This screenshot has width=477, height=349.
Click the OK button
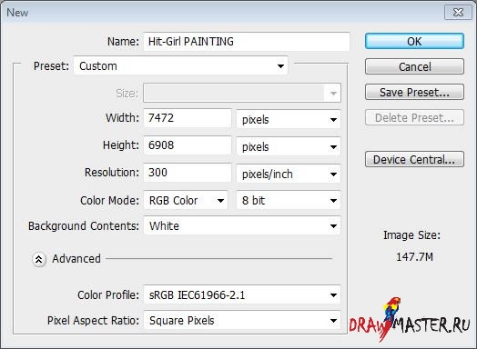tap(414, 41)
